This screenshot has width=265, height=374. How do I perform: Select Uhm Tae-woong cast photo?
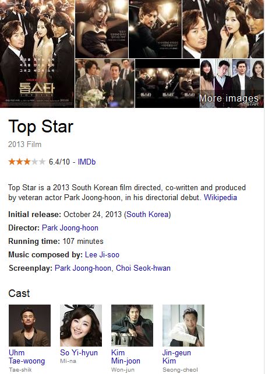click(x=30, y=326)
